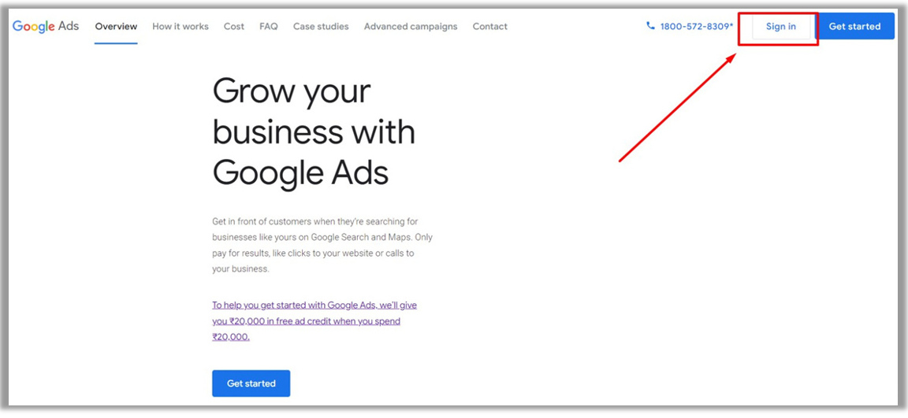Viewport: 908px width, 418px height.
Task: Click the paragraph 'Get in front of customers'
Action: pos(322,245)
